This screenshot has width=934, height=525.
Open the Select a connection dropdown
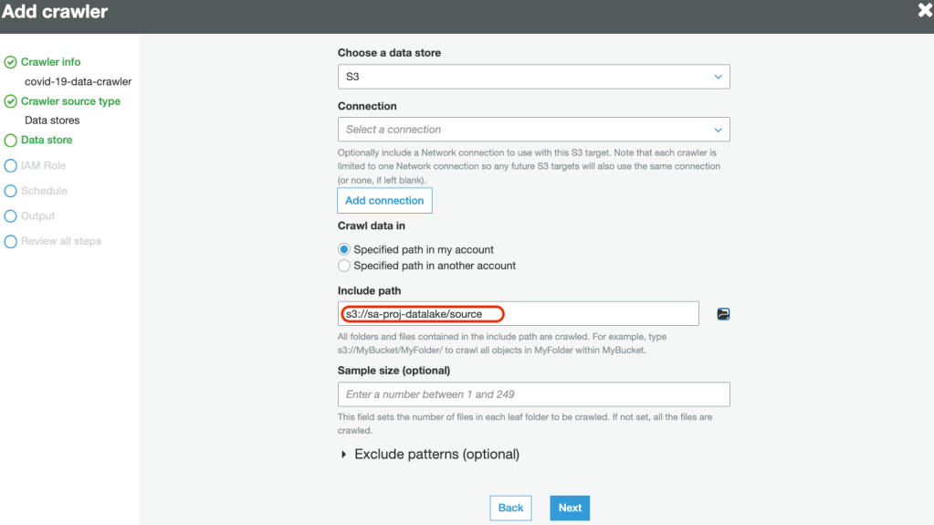click(533, 130)
